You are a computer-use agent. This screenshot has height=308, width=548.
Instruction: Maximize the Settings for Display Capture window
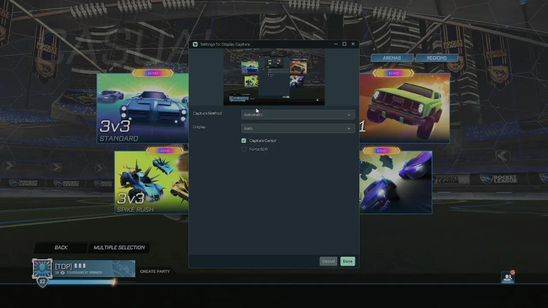[344, 44]
